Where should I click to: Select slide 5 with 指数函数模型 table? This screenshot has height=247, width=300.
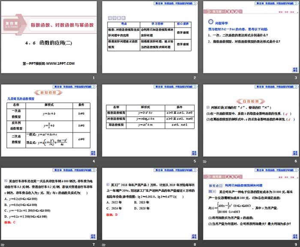(x=150, y=120)
